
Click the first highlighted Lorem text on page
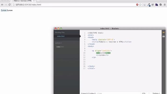coord(4,10)
